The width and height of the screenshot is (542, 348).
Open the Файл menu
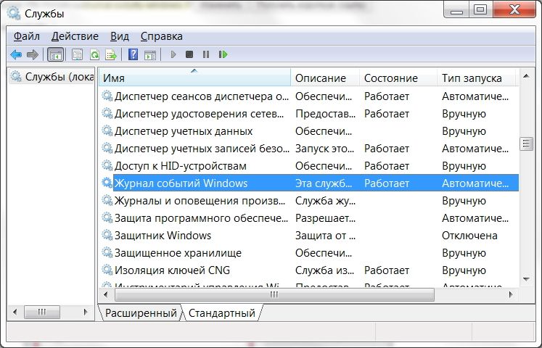27,36
